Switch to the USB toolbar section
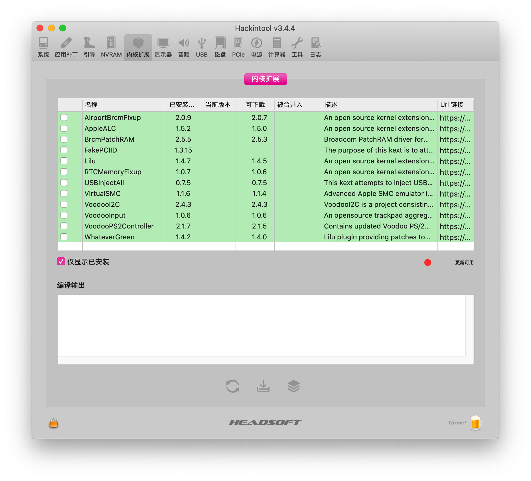 (202, 47)
